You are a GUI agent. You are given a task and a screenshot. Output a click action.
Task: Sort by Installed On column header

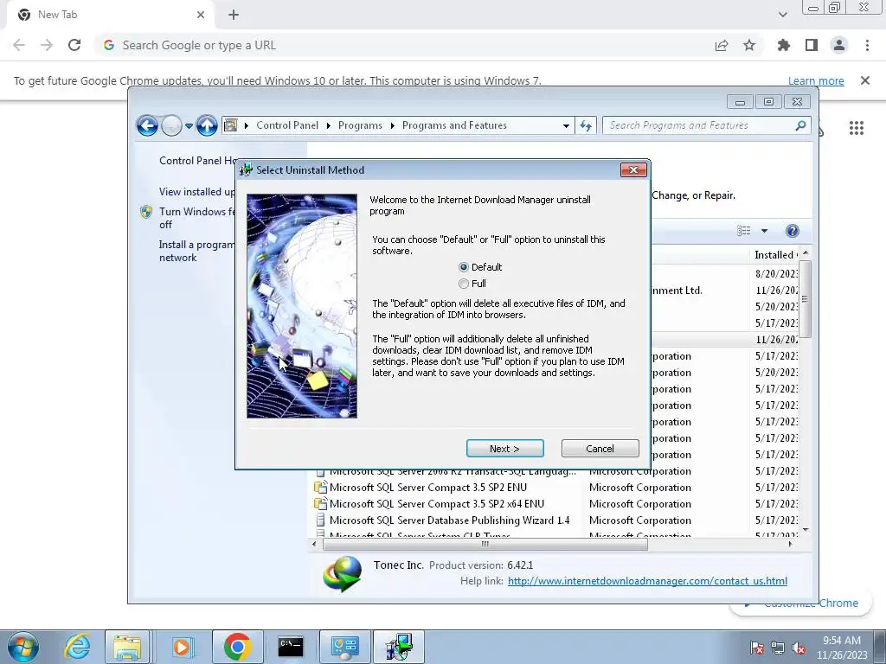[776, 255]
